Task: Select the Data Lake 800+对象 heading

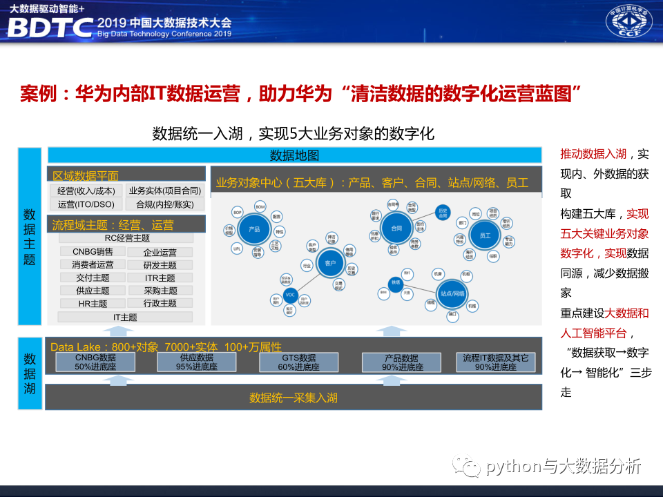Action: (x=166, y=347)
